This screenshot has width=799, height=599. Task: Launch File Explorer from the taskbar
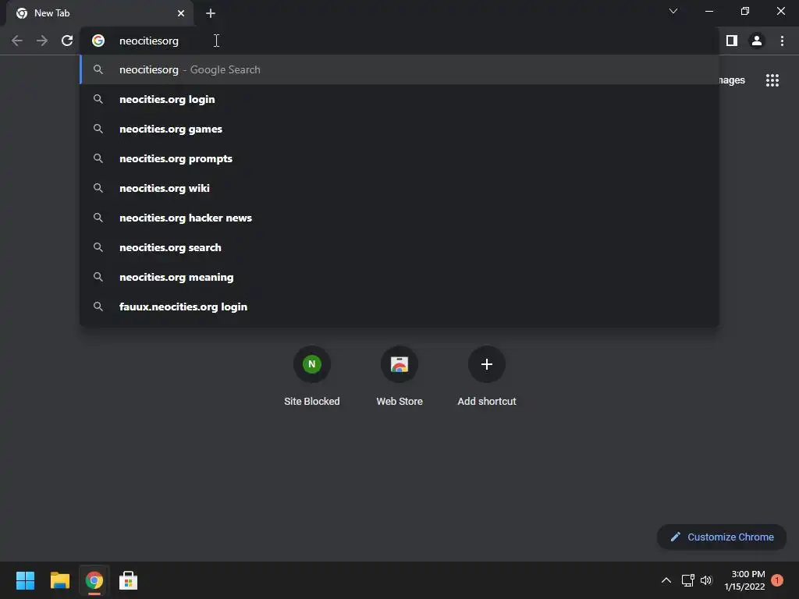pos(59,580)
